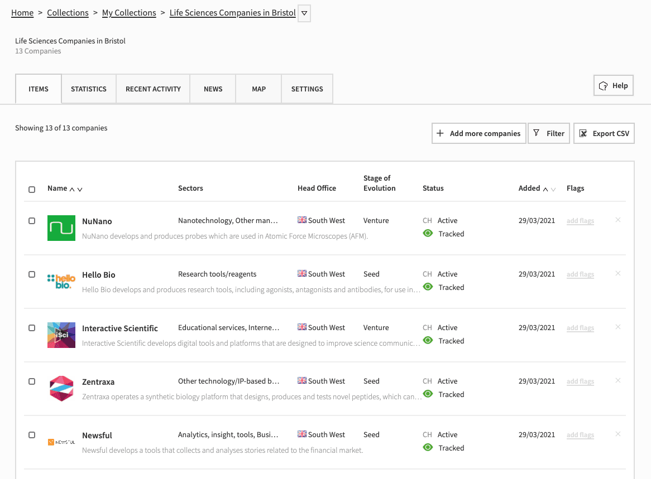Image resolution: width=651 pixels, height=479 pixels.
Task: Select all companies header checkbox
Action: (32, 190)
